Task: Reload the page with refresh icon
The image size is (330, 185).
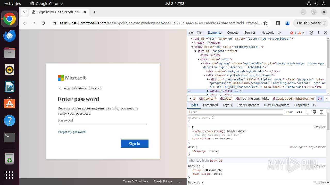Action: pyautogui.click(x=43, y=23)
